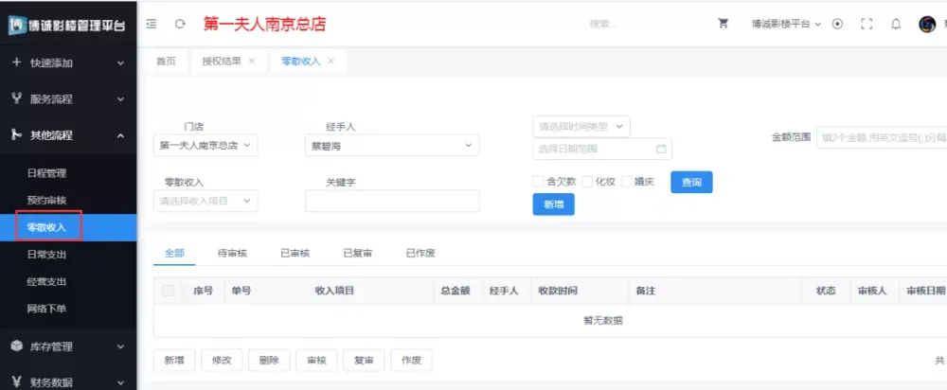Check the 化妆 checkbox
This screenshot has height=390, width=947.
pyautogui.click(x=587, y=182)
